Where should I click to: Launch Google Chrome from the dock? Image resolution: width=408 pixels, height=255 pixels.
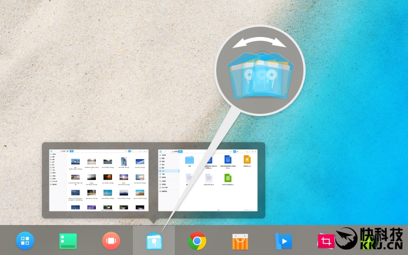(x=197, y=241)
